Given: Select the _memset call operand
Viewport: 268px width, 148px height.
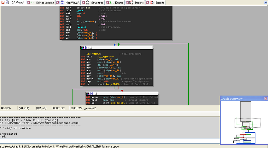Looking at the screenshot, I should [81, 27].
